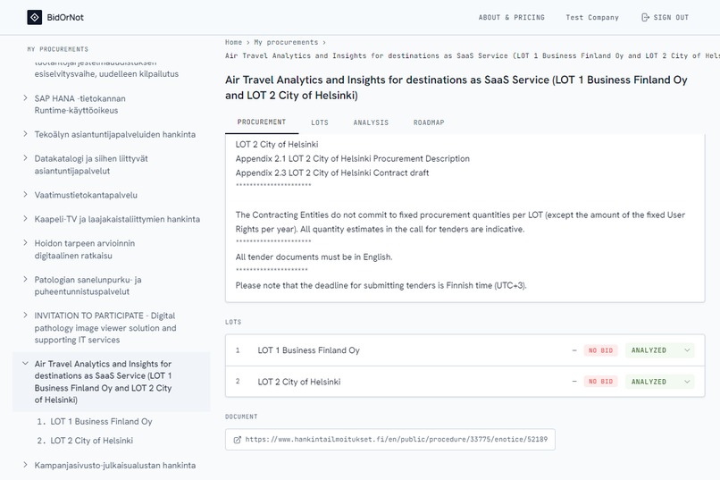Open LOT 1 Business Finland Oy row in Lots table
The width and height of the screenshot is (720, 480).
coord(465,350)
